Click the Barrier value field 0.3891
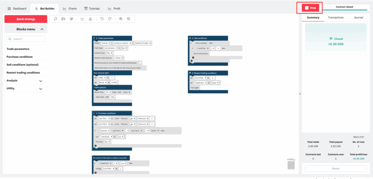The height and width of the screenshot is (179, 373). (x=115, y=83)
